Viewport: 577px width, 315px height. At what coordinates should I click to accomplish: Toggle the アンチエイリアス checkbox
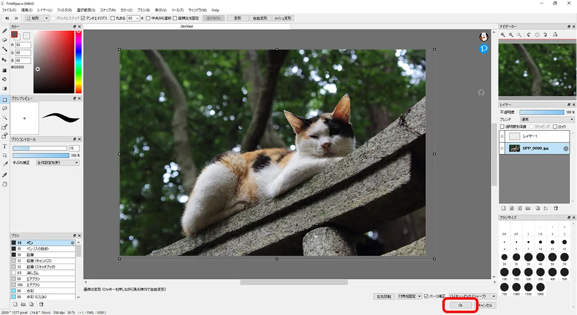click(x=83, y=18)
